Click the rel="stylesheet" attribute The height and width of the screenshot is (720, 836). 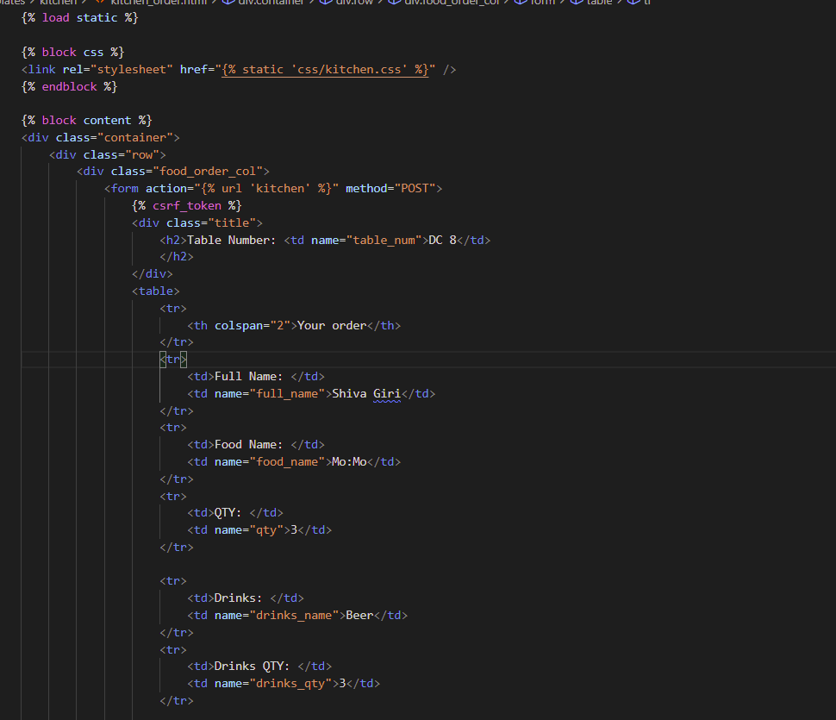[x=117, y=69]
